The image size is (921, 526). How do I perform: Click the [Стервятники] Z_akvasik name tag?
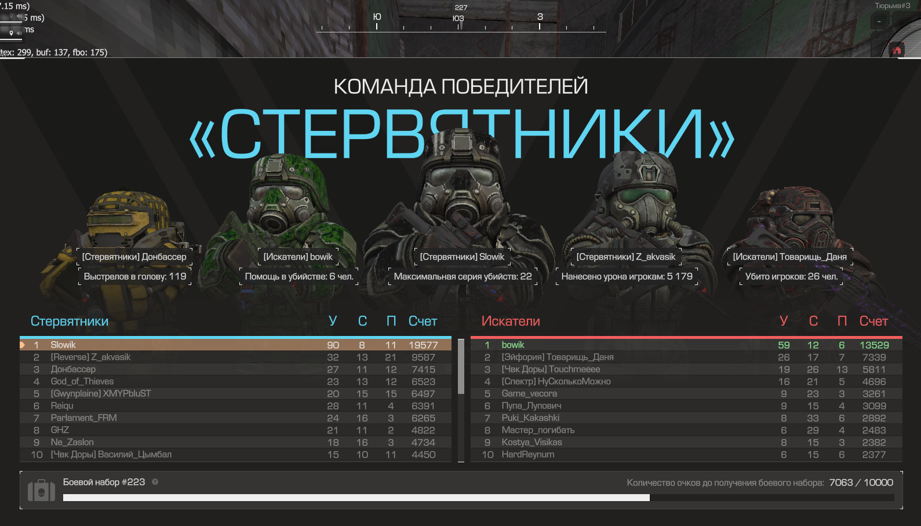click(x=626, y=257)
